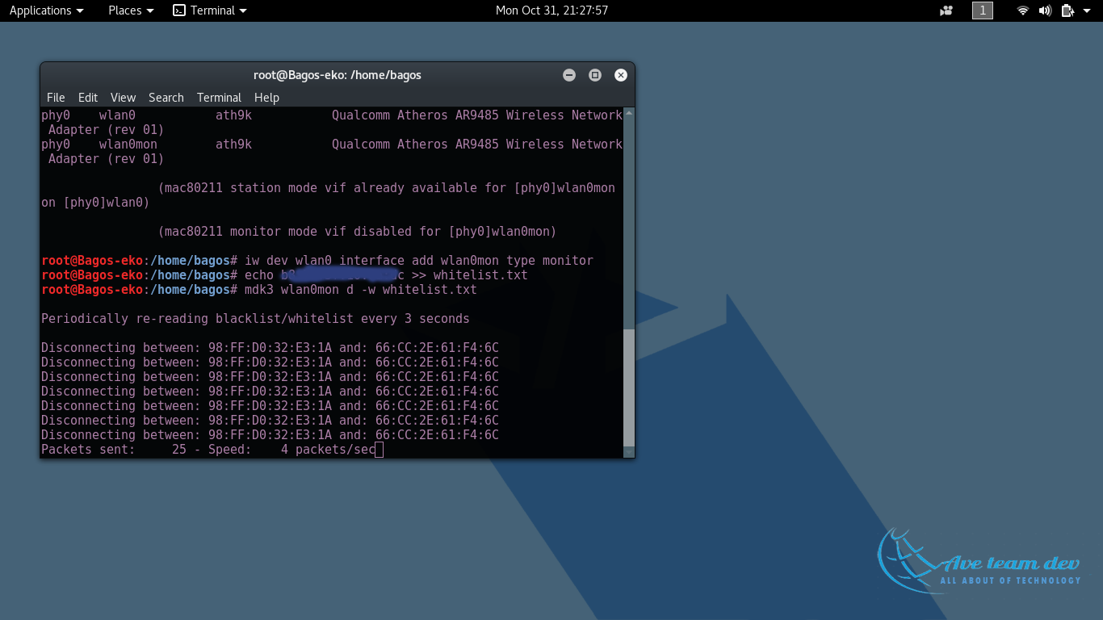Select the Search menu in the terminal
Viewport: 1103px width, 620px height.
tap(166, 97)
